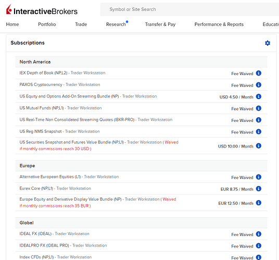Click info icon for US Reg NMS Snapshot

pyautogui.click(x=259, y=132)
